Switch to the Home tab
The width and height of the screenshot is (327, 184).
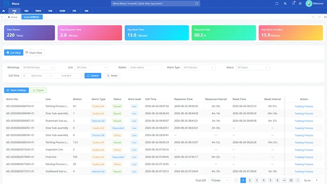13,17
